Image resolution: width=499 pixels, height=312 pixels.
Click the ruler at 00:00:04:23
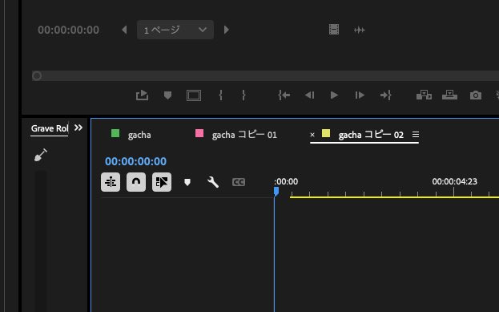tap(454, 181)
